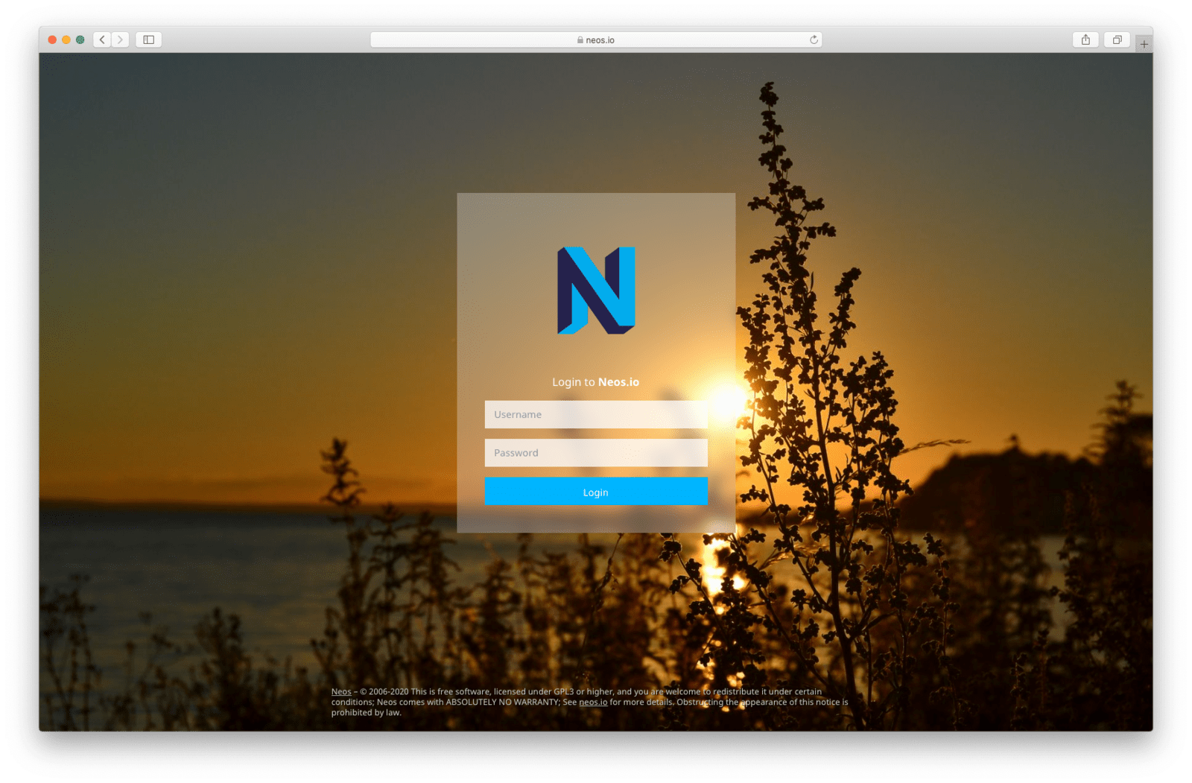The width and height of the screenshot is (1192, 783).
Task: Toggle the Safari sidebar button
Action: tap(148, 39)
